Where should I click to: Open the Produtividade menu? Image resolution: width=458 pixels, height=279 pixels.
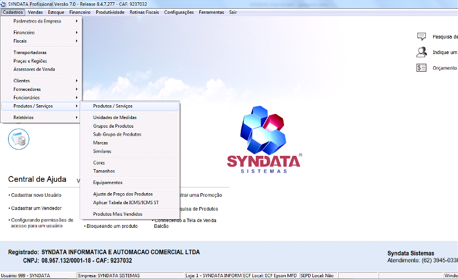point(110,12)
